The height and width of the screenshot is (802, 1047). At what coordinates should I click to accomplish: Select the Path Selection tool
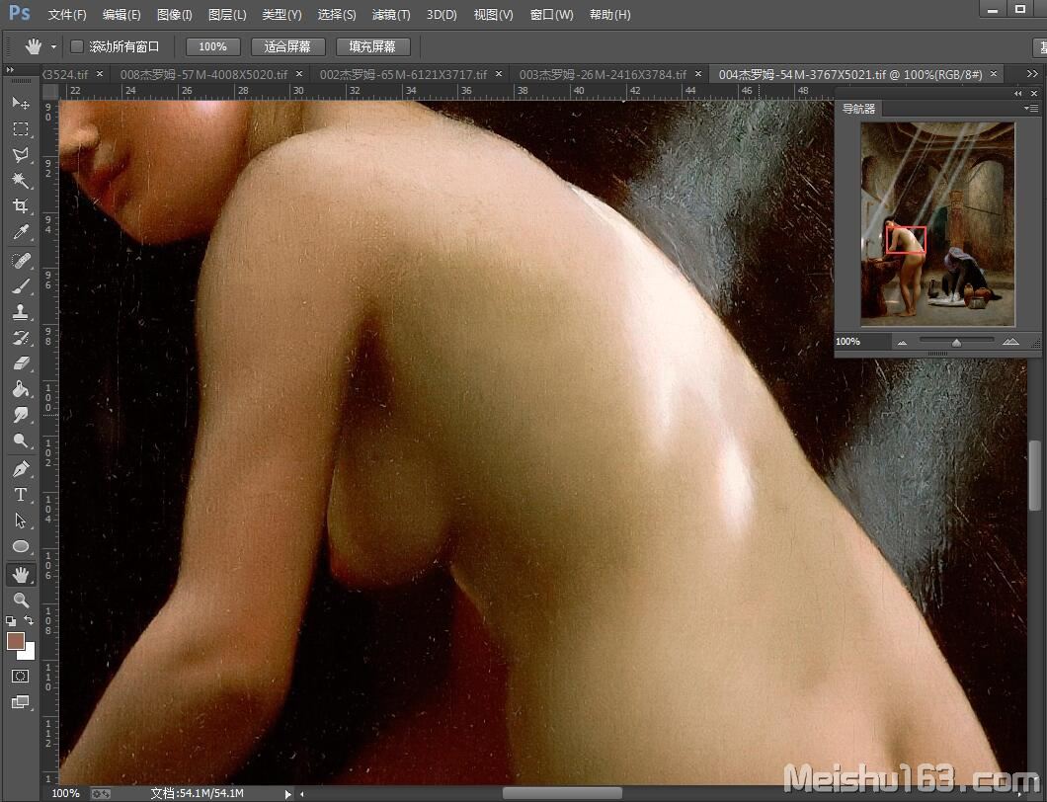(21, 521)
